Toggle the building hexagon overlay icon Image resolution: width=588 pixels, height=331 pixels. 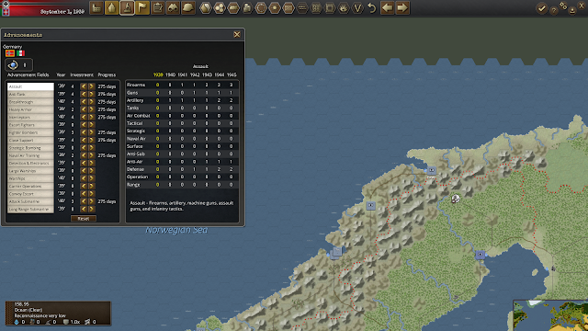pos(247,8)
